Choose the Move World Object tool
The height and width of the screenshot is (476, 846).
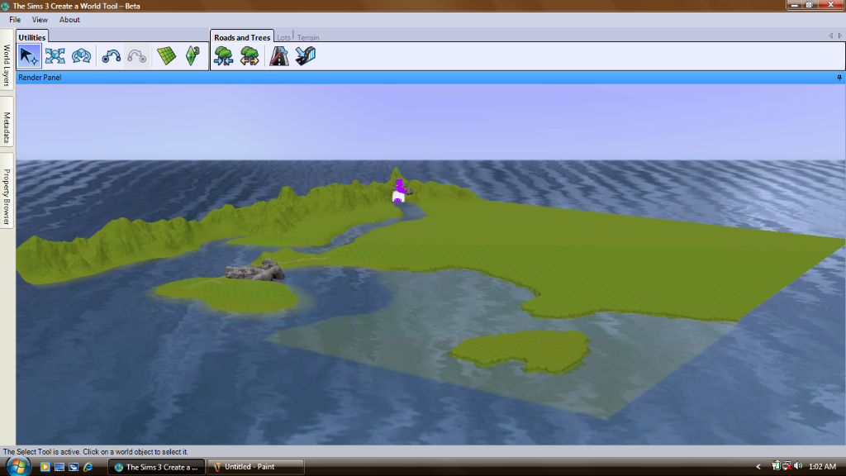pyautogui.click(x=55, y=56)
